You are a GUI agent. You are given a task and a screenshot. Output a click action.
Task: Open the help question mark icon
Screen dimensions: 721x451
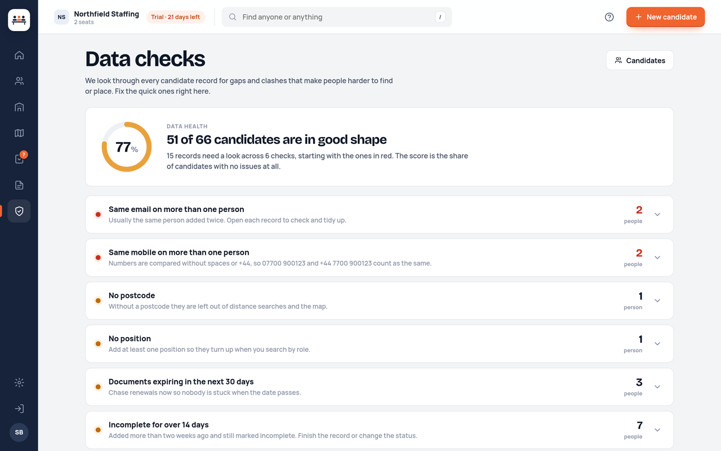609,17
